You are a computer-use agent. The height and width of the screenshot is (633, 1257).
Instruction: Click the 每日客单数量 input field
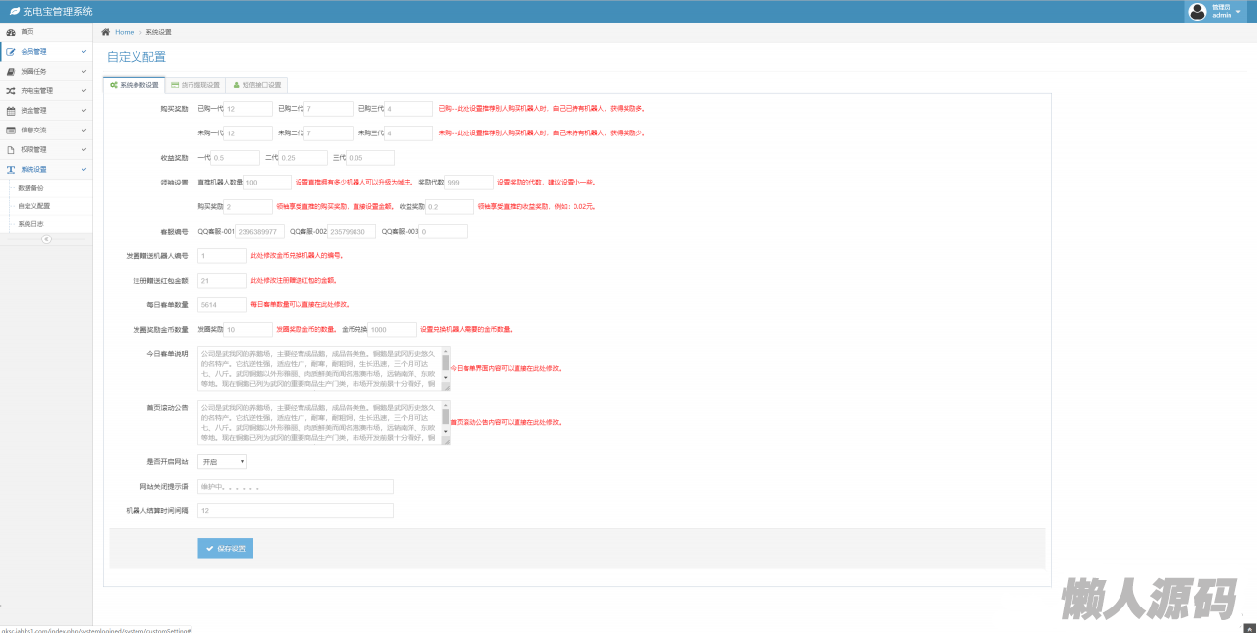[222, 304]
